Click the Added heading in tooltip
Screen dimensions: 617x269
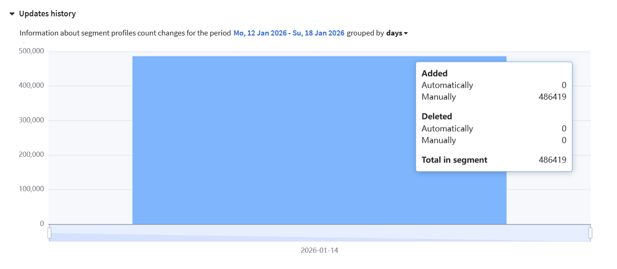pyautogui.click(x=434, y=73)
